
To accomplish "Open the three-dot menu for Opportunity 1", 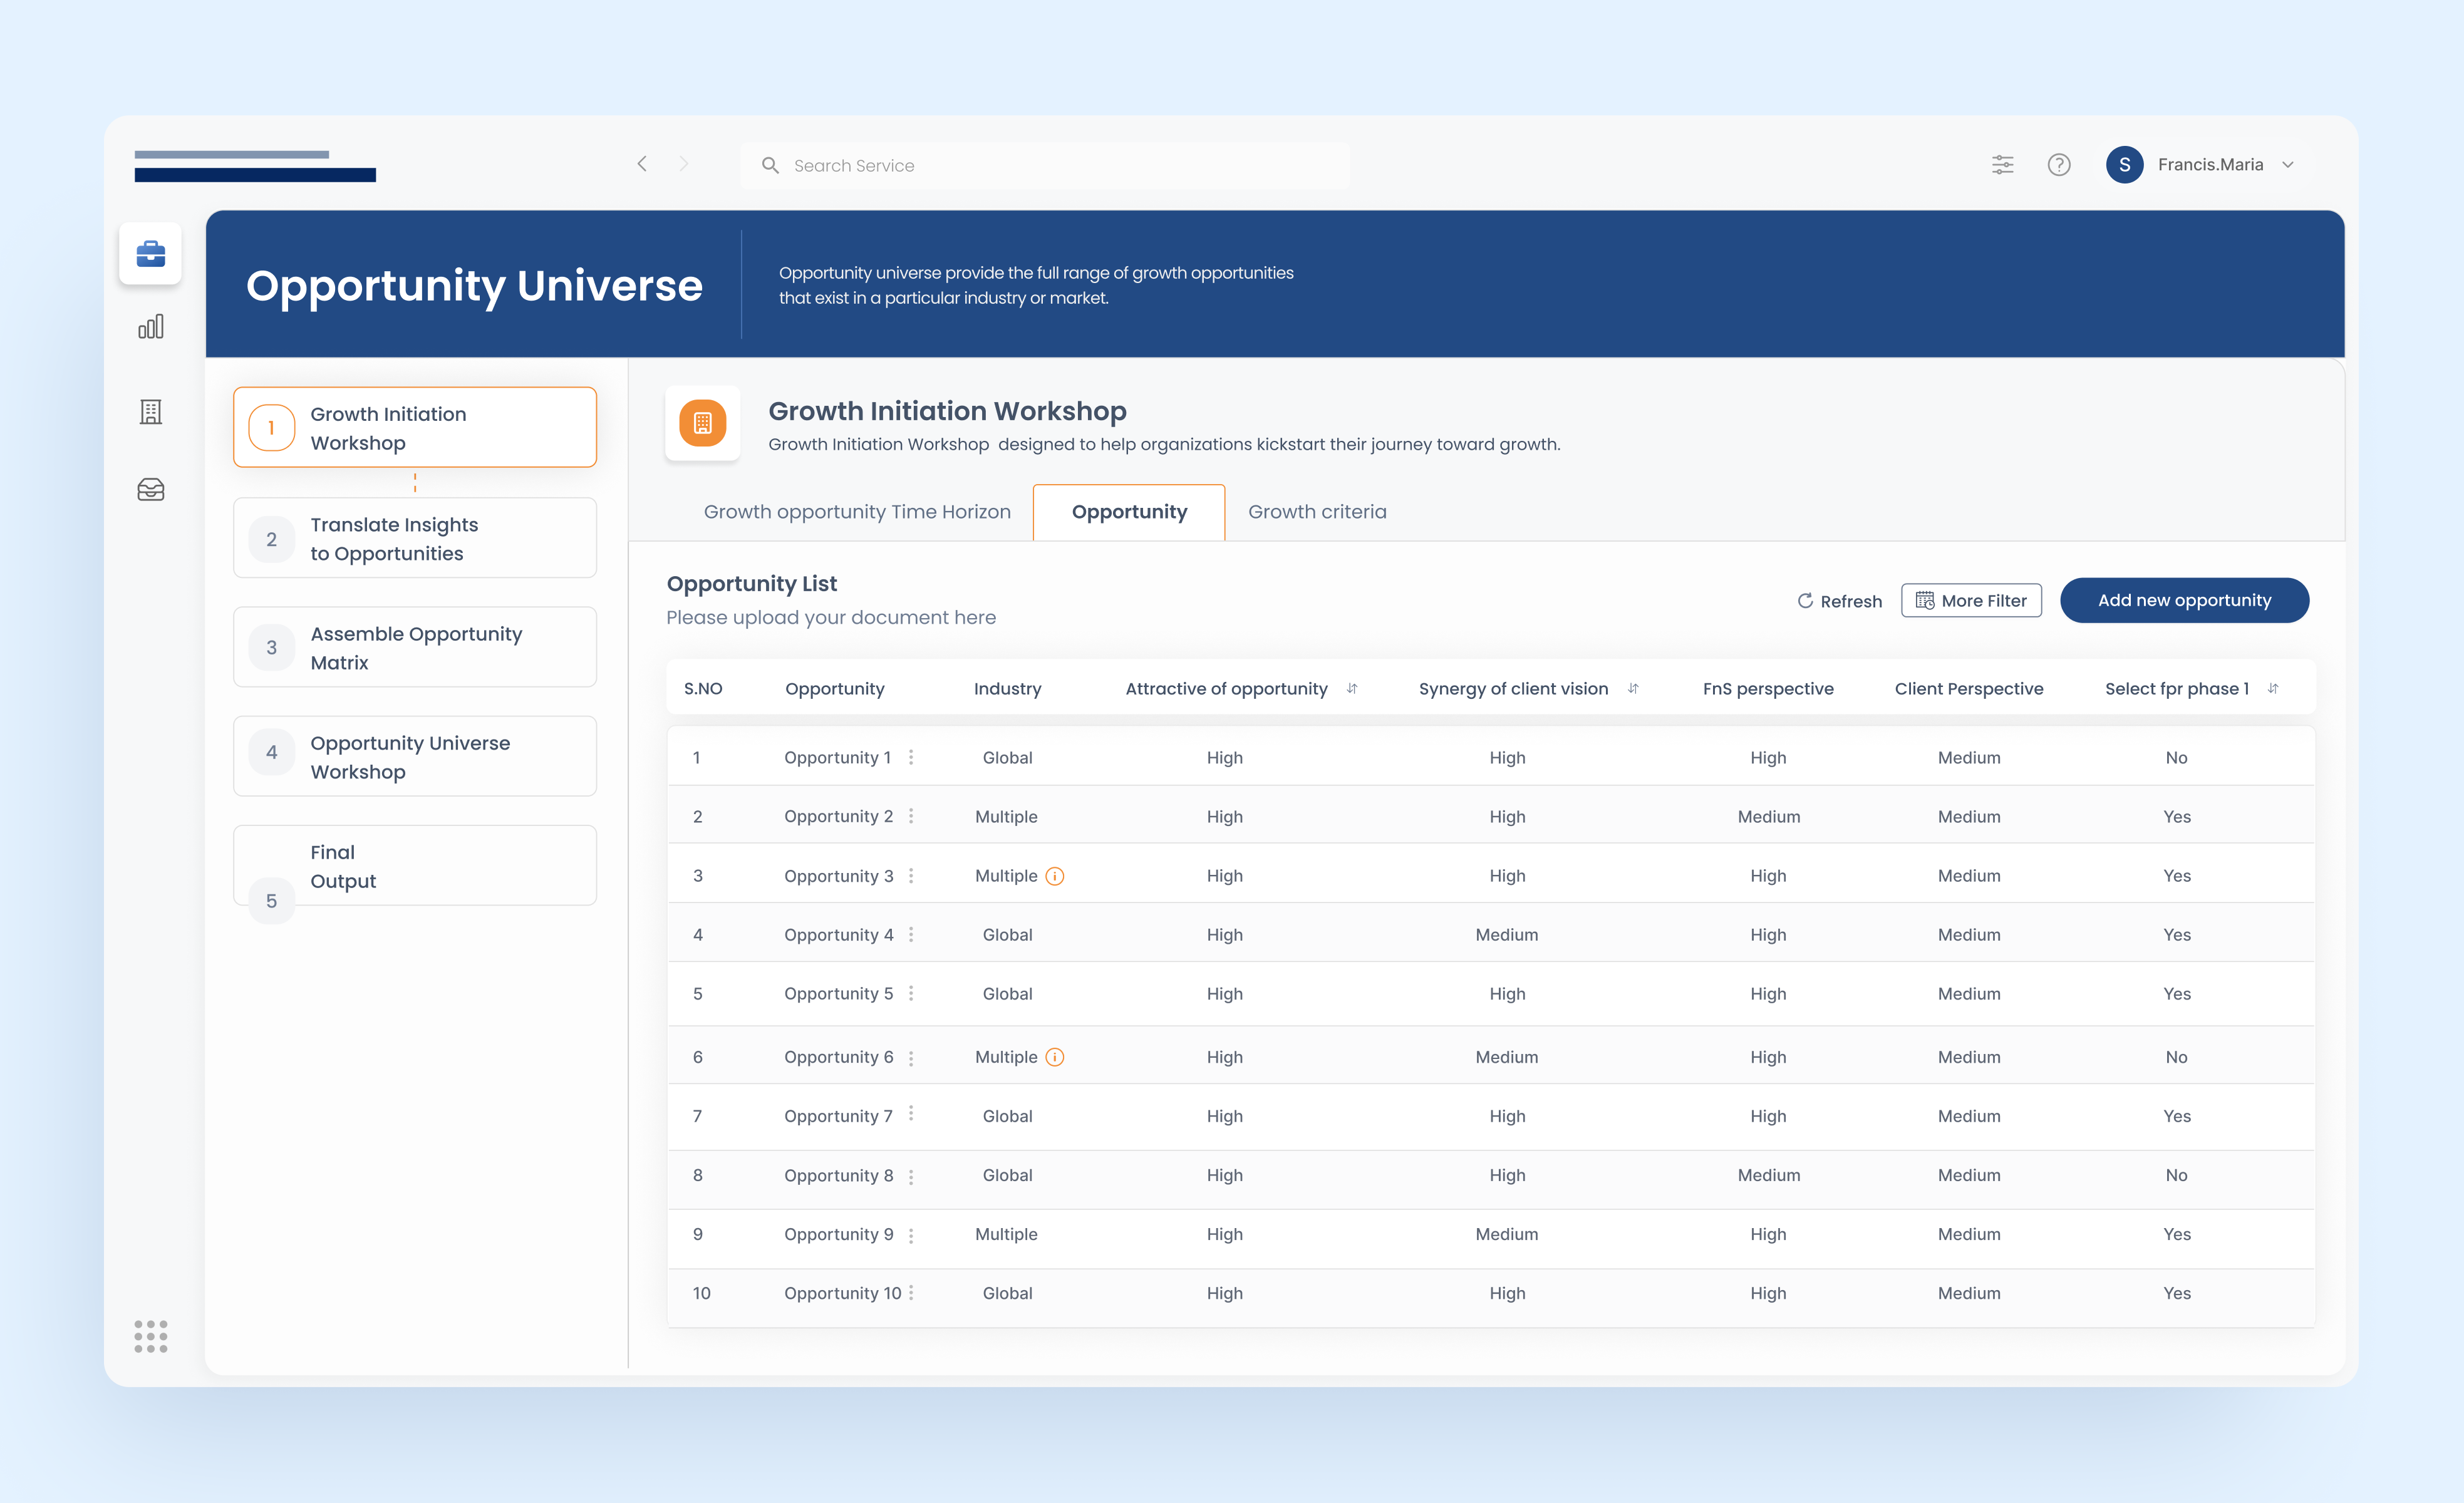I will coord(911,757).
